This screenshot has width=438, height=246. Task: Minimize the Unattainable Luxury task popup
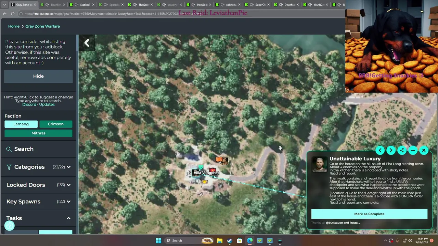pos(413,150)
